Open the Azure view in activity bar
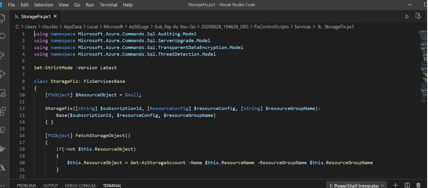Image resolution: width=428 pixels, height=188 pixels. pyautogui.click(x=2, y=167)
